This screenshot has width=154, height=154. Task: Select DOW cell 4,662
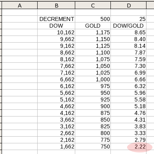tap(56, 106)
